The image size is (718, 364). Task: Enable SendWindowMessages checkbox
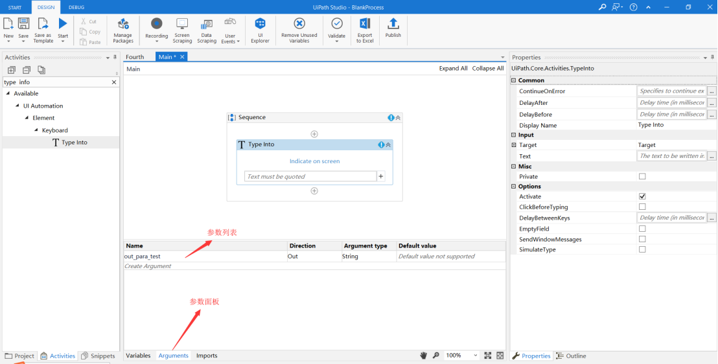click(642, 239)
